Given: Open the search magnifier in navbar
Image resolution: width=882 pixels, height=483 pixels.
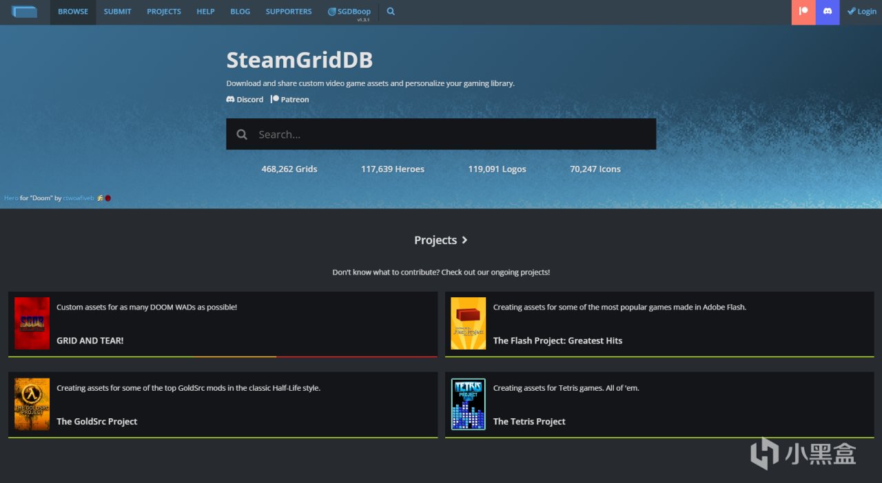Looking at the screenshot, I should point(391,12).
